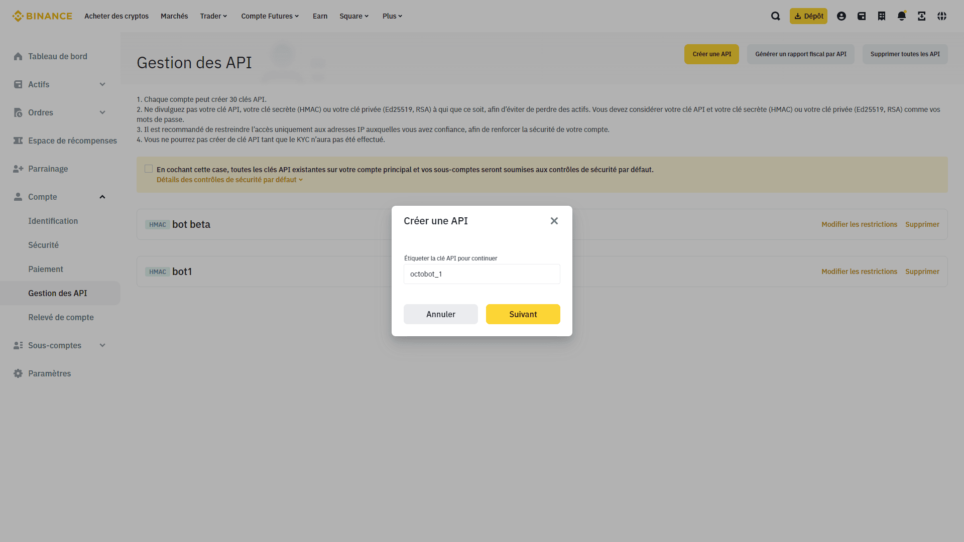Viewport: 964px width, 542px height.
Task: Expand the Actifs sidebar section
Action: tap(102, 84)
